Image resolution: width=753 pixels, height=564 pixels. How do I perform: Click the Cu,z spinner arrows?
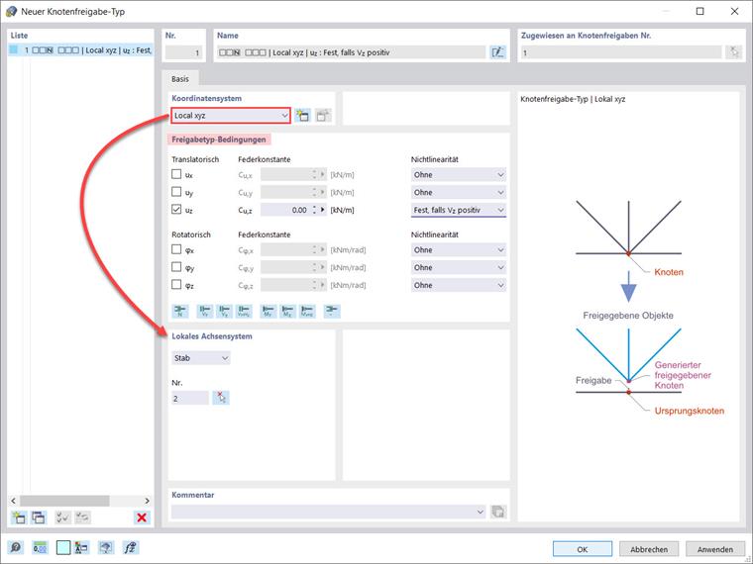pos(314,210)
